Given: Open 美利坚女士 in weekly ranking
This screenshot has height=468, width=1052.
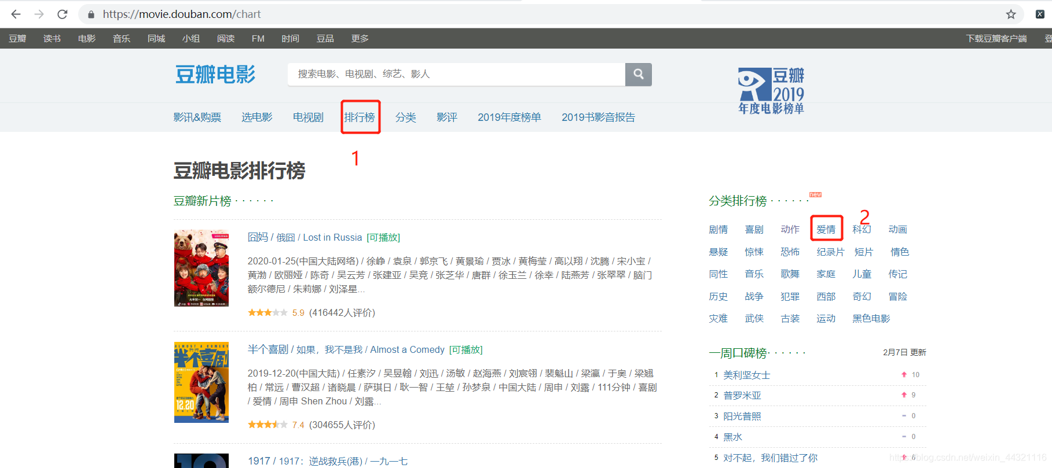Looking at the screenshot, I should [747, 375].
